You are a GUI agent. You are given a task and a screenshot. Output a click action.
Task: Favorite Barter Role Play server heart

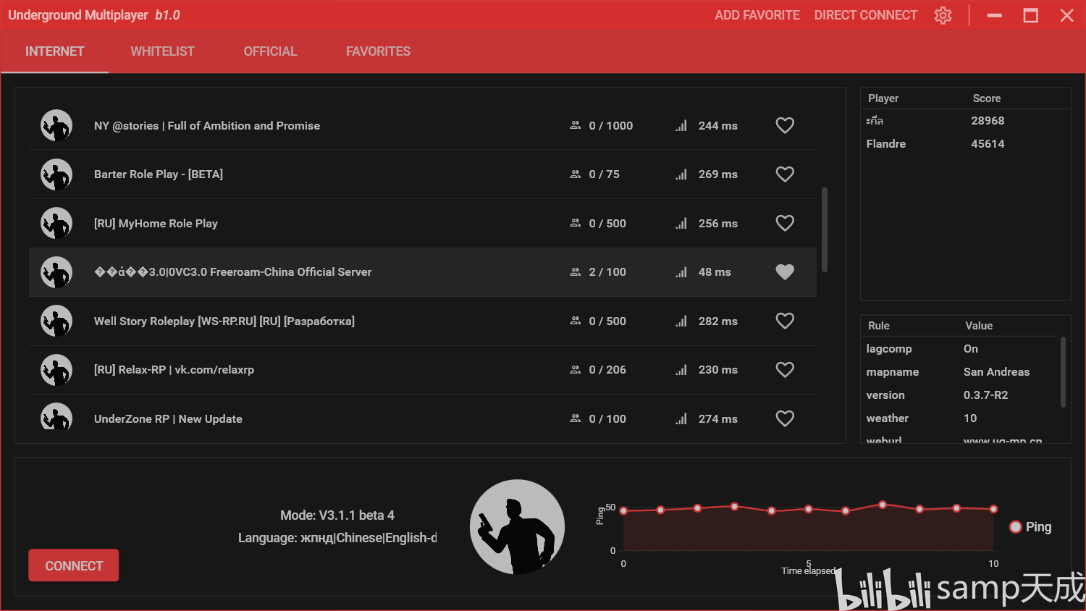(785, 174)
